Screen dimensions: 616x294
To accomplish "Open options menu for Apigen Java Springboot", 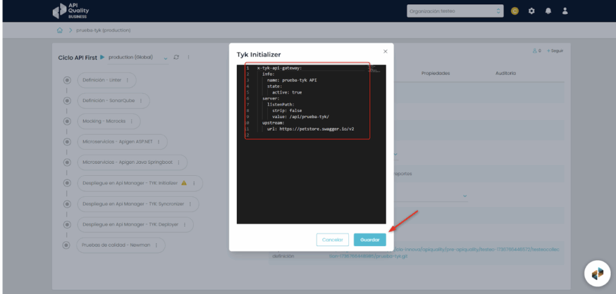I will point(178,162).
